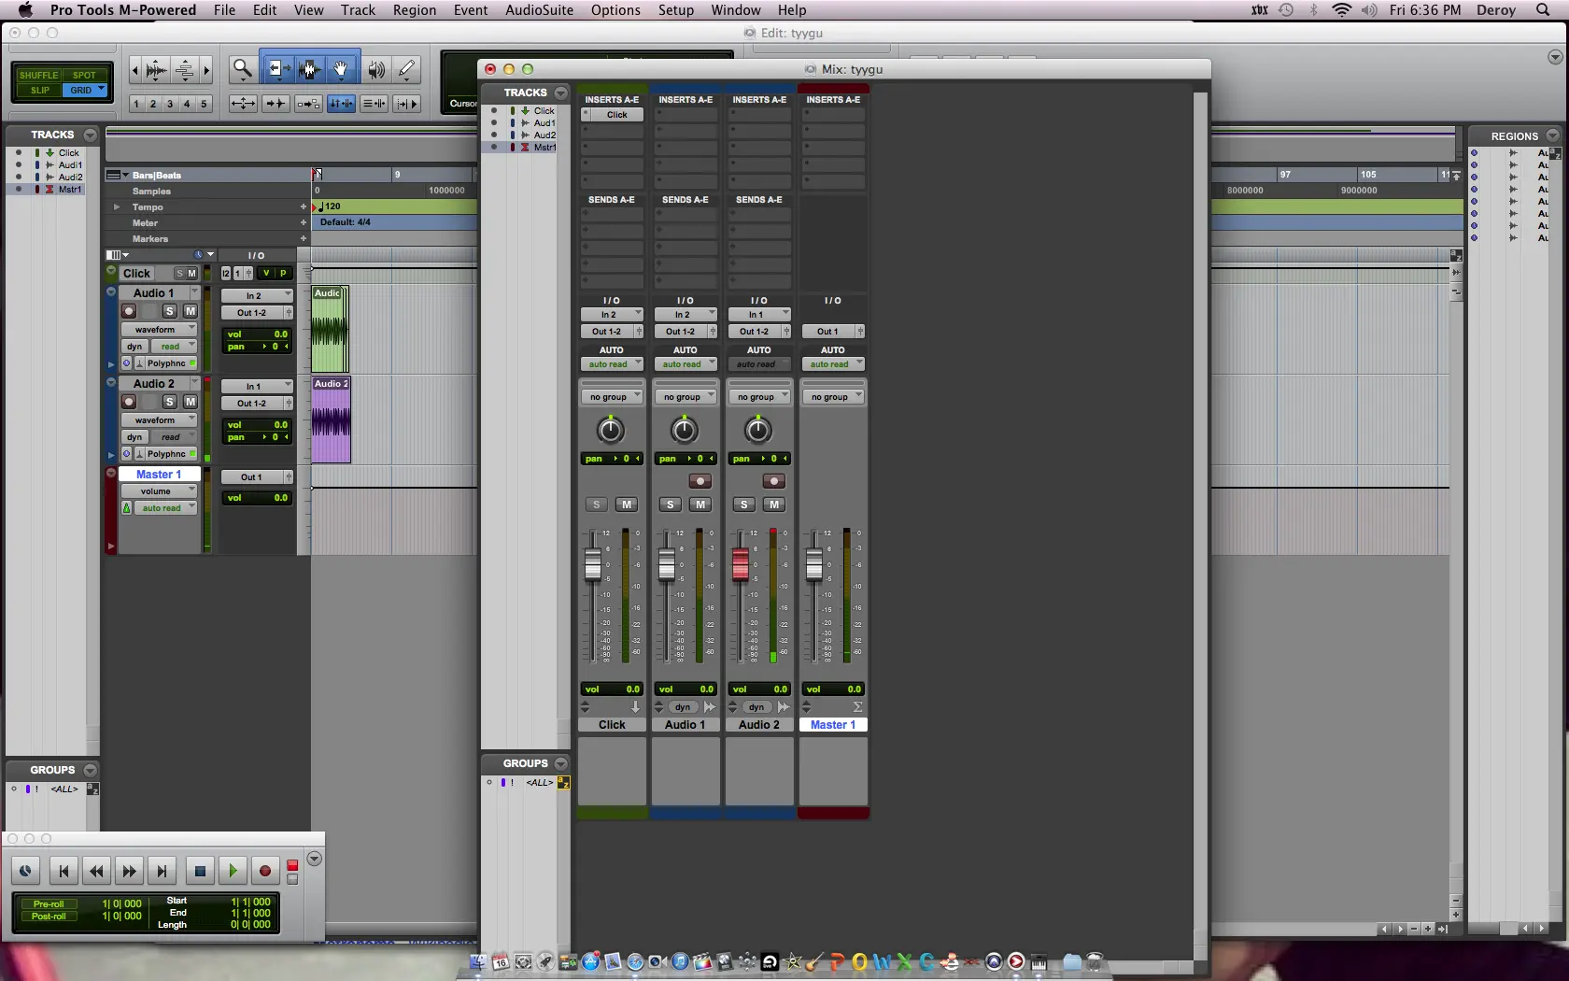Toggle Link Timeline and Edit Selection

[x=341, y=104]
